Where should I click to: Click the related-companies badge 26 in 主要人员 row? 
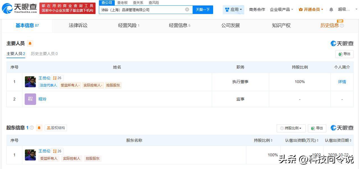[x=57, y=78]
